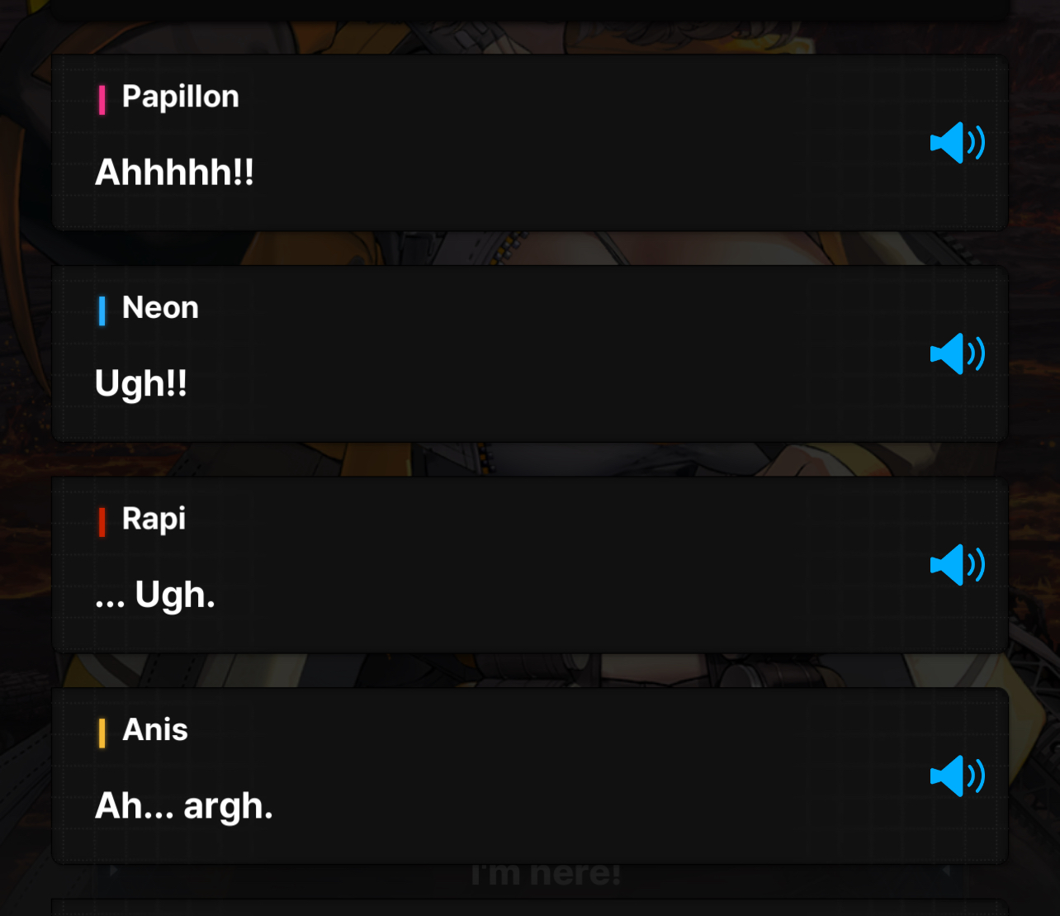Click the yellow bar beside Anis
The image size is (1060, 916).
pyautogui.click(x=102, y=733)
